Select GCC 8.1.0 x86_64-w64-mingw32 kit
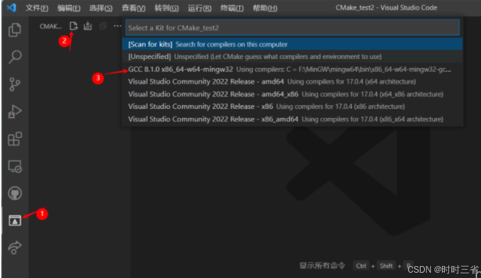The image size is (481, 278). [292, 69]
